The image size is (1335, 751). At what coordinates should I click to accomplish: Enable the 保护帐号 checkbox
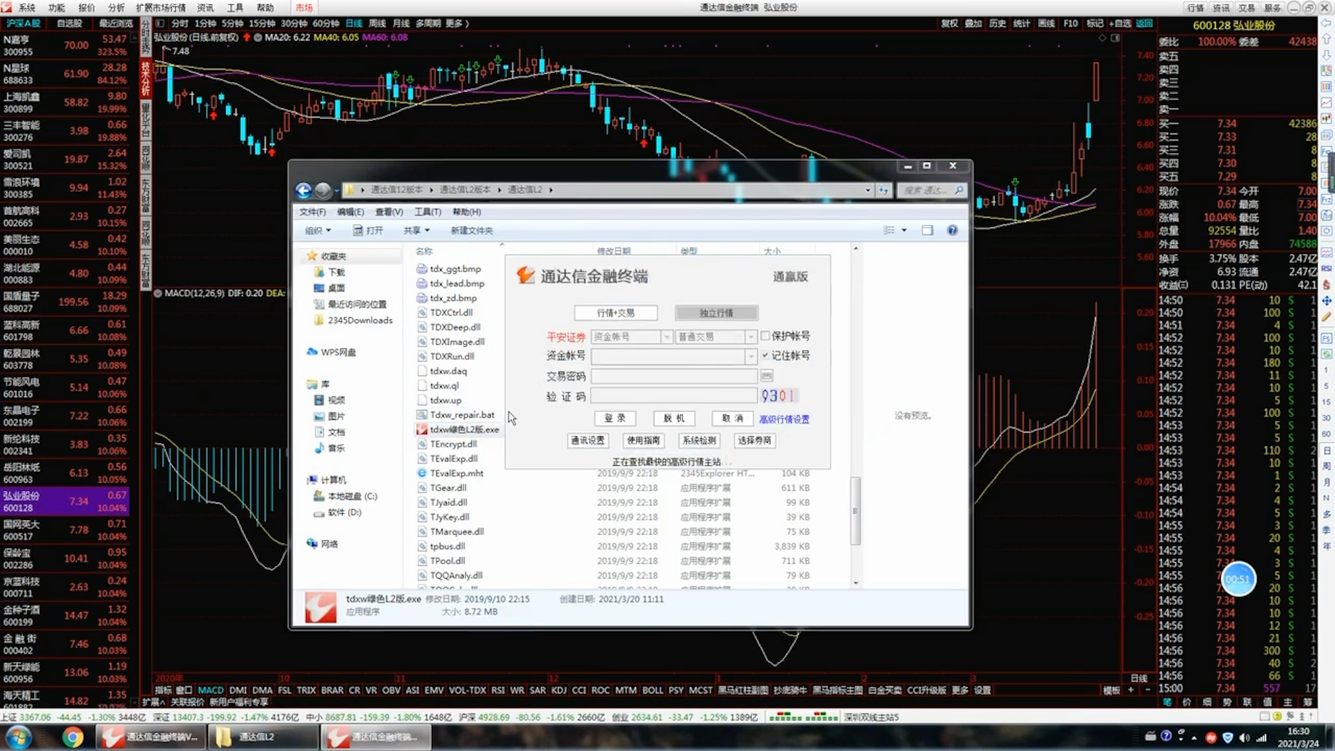click(x=766, y=336)
